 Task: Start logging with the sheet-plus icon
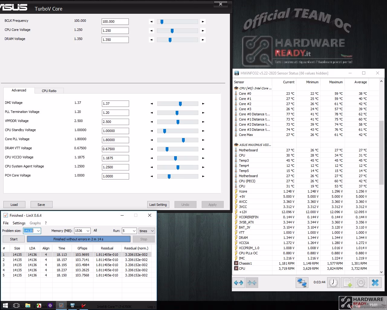tap(347, 283)
